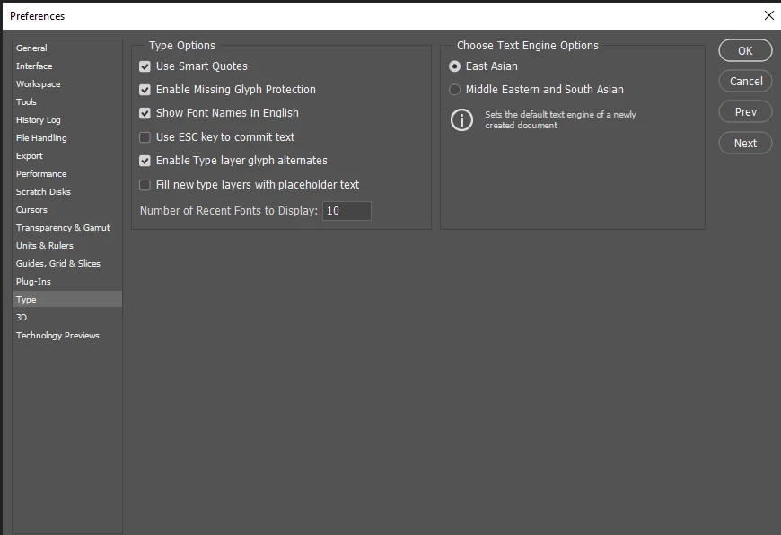The width and height of the screenshot is (781, 535).
Task: Open Scratch Disks preferences category
Action: pyautogui.click(x=67, y=191)
